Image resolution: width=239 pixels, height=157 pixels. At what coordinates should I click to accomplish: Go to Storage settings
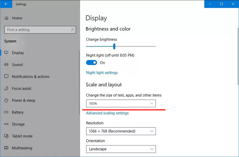(18, 124)
